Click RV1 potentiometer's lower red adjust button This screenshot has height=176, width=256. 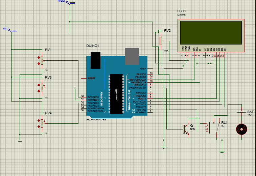click(39, 63)
